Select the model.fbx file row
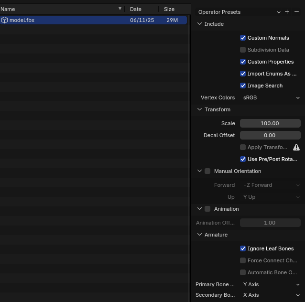 (x=72, y=20)
